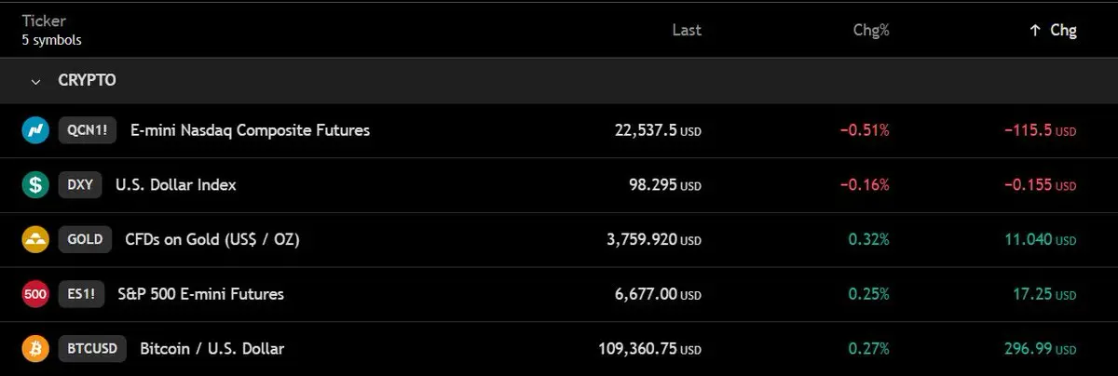Select the ES1! ticker badge

[81, 294]
